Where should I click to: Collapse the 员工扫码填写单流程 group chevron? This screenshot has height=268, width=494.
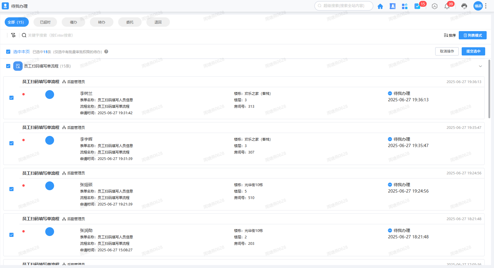coord(480,66)
